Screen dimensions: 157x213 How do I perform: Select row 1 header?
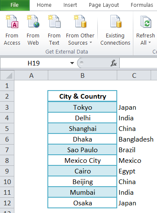coord(7,86)
